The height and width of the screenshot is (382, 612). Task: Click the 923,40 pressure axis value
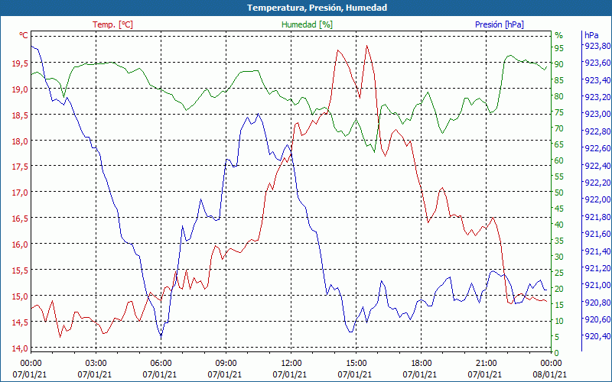[597, 80]
